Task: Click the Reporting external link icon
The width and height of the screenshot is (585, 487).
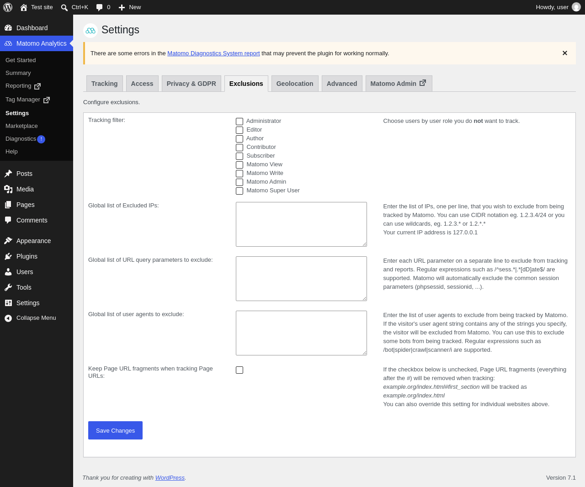Action: [x=37, y=86]
